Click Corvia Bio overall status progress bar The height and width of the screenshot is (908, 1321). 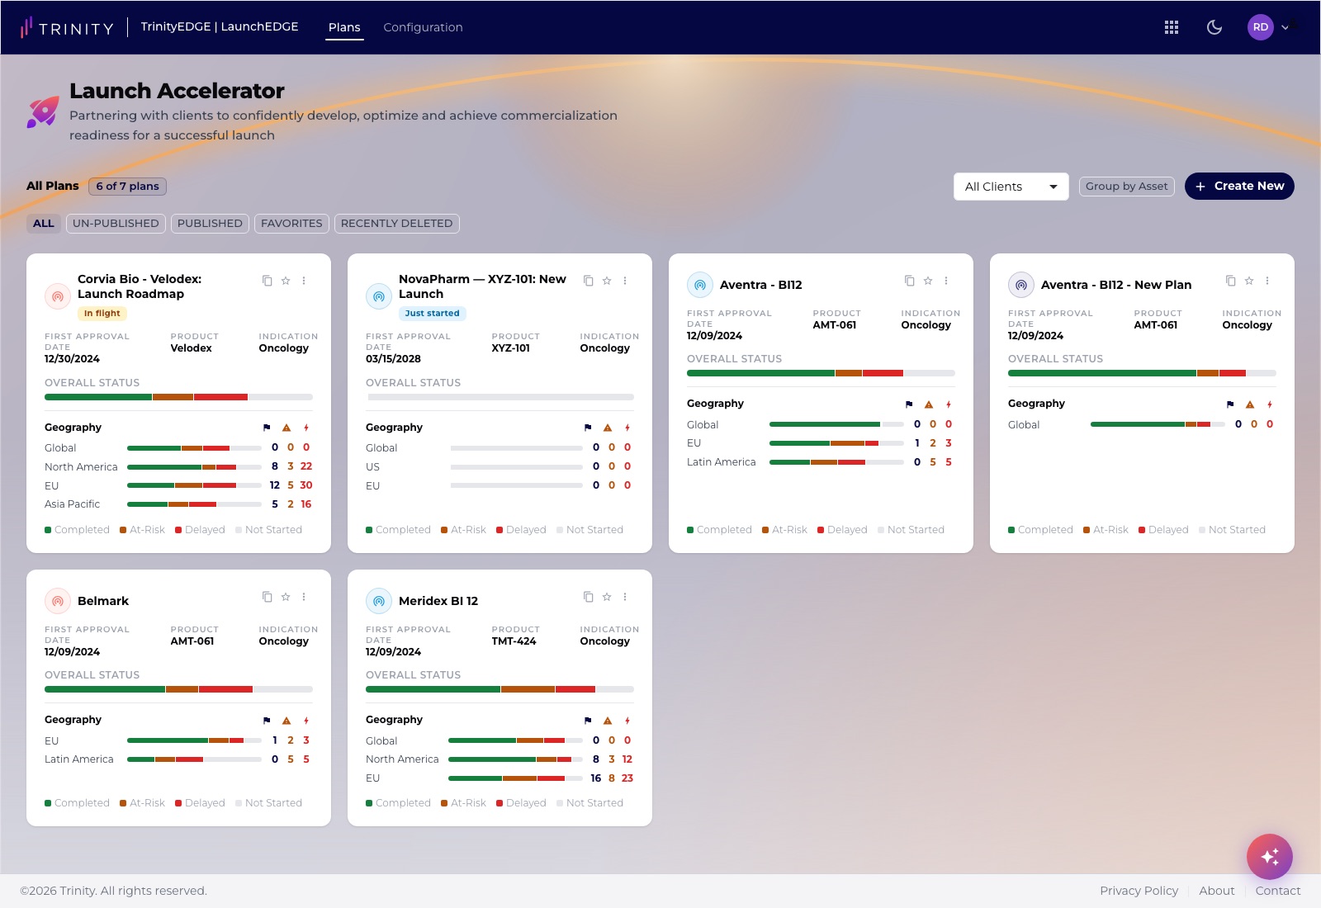tap(178, 397)
